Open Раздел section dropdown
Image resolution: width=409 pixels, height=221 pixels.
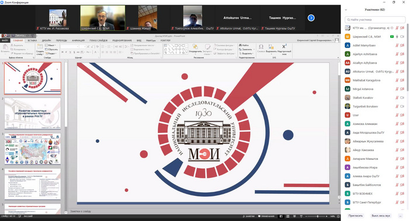point(51,54)
